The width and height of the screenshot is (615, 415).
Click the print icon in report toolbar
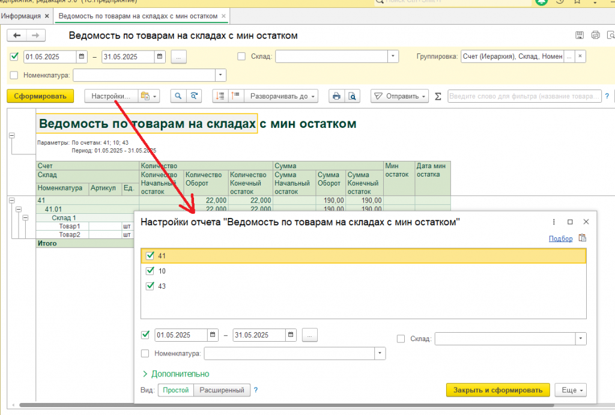click(336, 96)
